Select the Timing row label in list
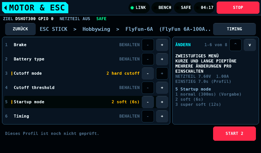Screen dimensions: 261x153 [21, 116]
